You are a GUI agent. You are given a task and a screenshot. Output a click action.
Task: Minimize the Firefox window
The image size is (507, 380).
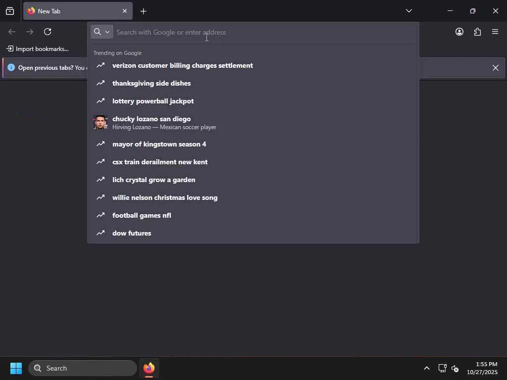(450, 11)
